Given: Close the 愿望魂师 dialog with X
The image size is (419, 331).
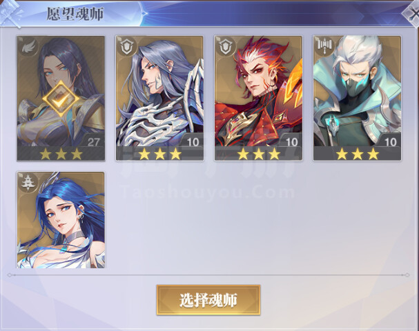Looking at the screenshot, I should [x=411, y=14].
